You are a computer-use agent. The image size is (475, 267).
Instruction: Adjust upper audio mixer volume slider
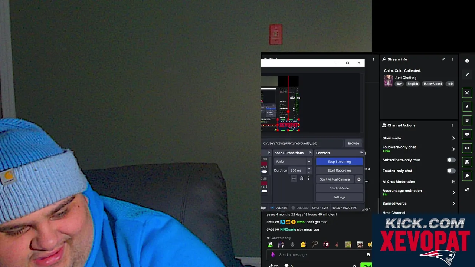pyautogui.click(x=264, y=172)
